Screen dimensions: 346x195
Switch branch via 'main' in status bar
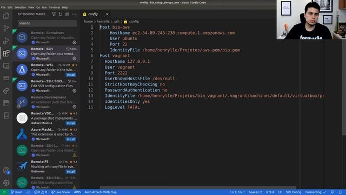17,192
